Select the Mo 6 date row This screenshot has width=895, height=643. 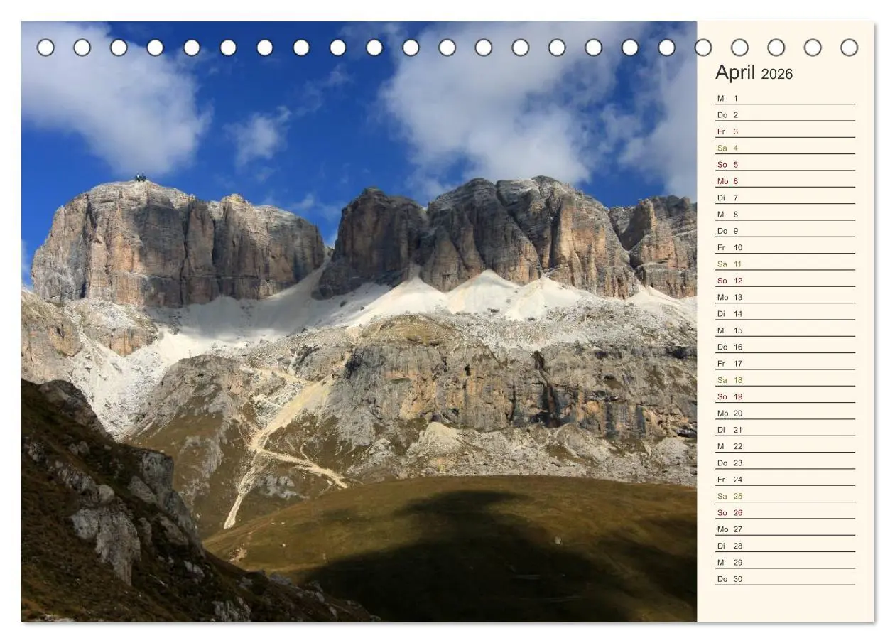(x=785, y=181)
